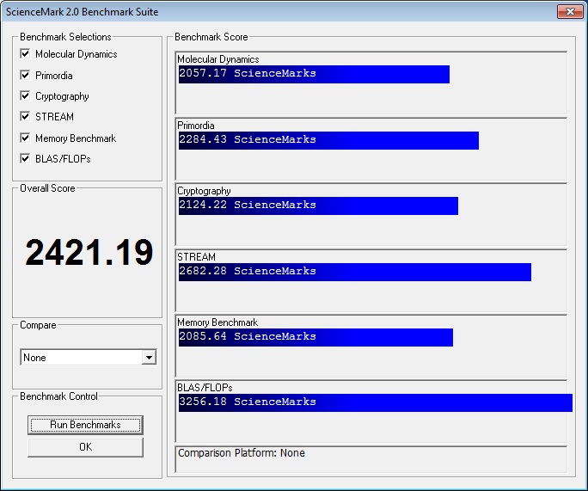This screenshot has height=491, width=588.
Task: Click the Memory Benchmark label in Benchmark Score
Action: pyautogui.click(x=217, y=322)
